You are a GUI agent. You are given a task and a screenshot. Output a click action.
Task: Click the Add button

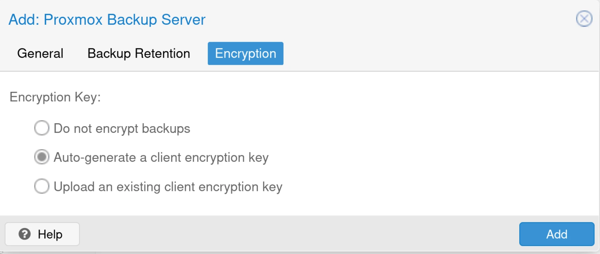click(556, 234)
